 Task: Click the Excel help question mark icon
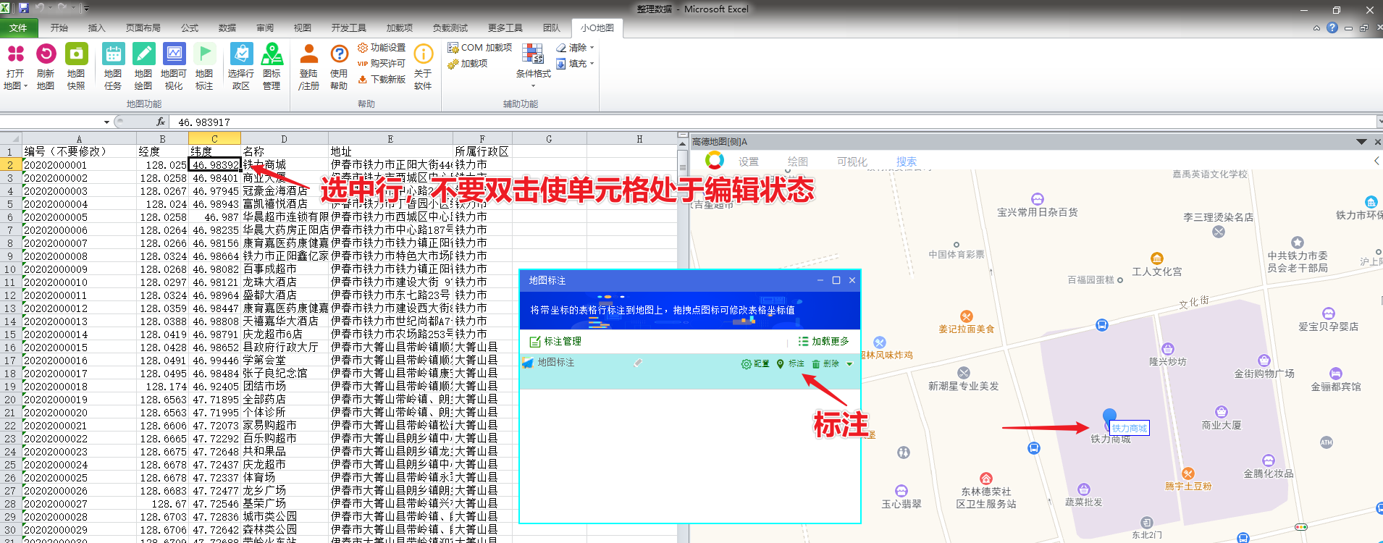tap(1332, 28)
